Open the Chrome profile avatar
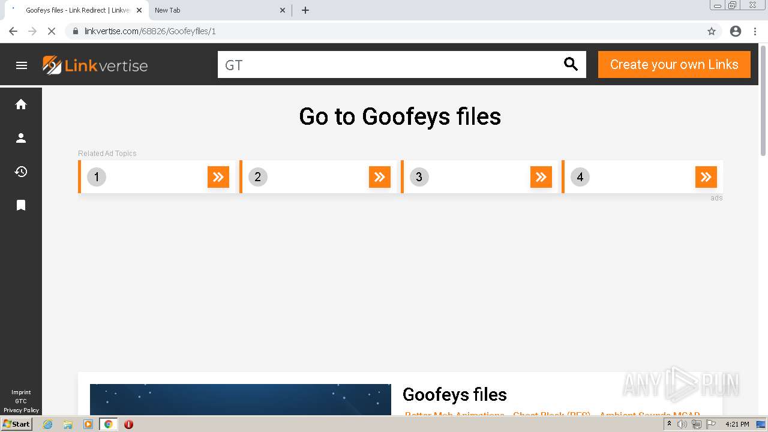The width and height of the screenshot is (768, 432). [736, 31]
